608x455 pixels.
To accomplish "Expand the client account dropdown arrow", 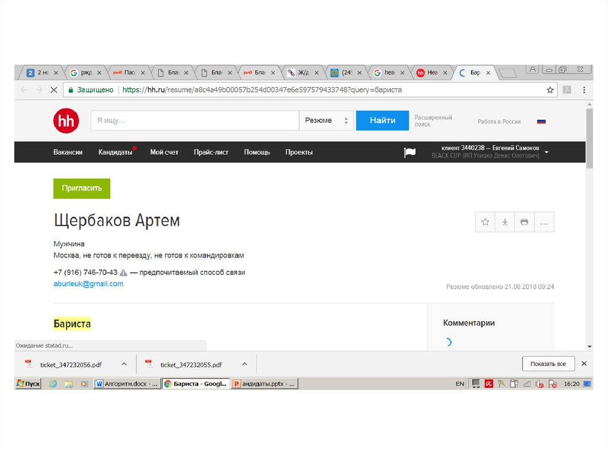I will click(x=546, y=152).
